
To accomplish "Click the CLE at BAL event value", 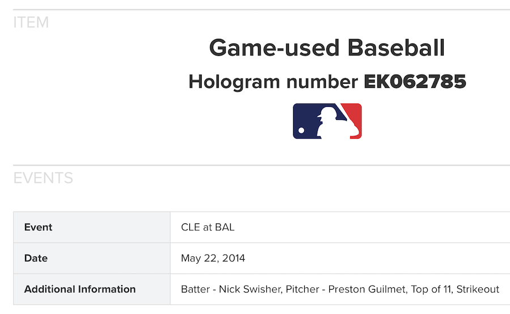I will [x=207, y=227].
